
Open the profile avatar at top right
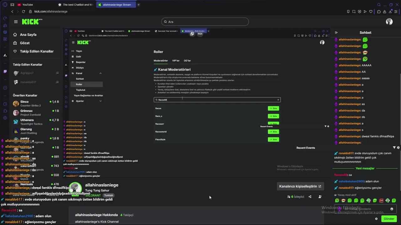click(389, 22)
